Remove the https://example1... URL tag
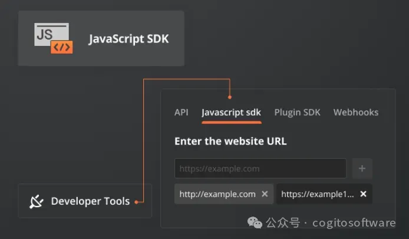 point(364,194)
